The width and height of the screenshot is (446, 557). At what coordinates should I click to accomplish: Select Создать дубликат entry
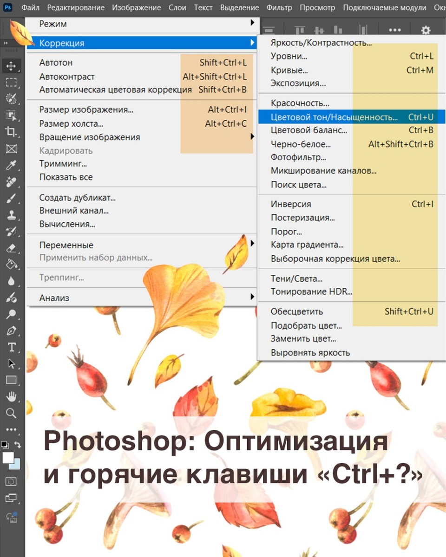[x=142, y=198]
